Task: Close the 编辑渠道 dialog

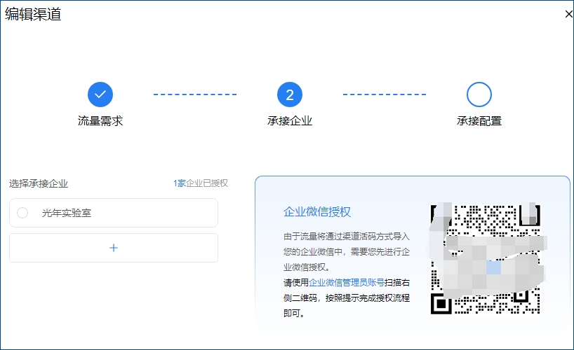Action: [x=568, y=14]
